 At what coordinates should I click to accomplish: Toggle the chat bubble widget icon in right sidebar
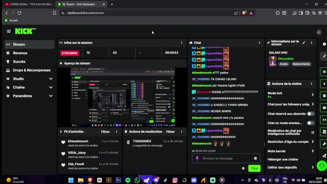(324, 108)
